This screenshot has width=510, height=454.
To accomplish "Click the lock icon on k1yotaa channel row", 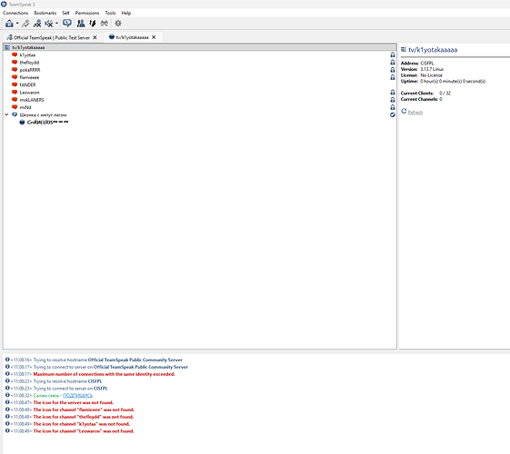I will [393, 54].
